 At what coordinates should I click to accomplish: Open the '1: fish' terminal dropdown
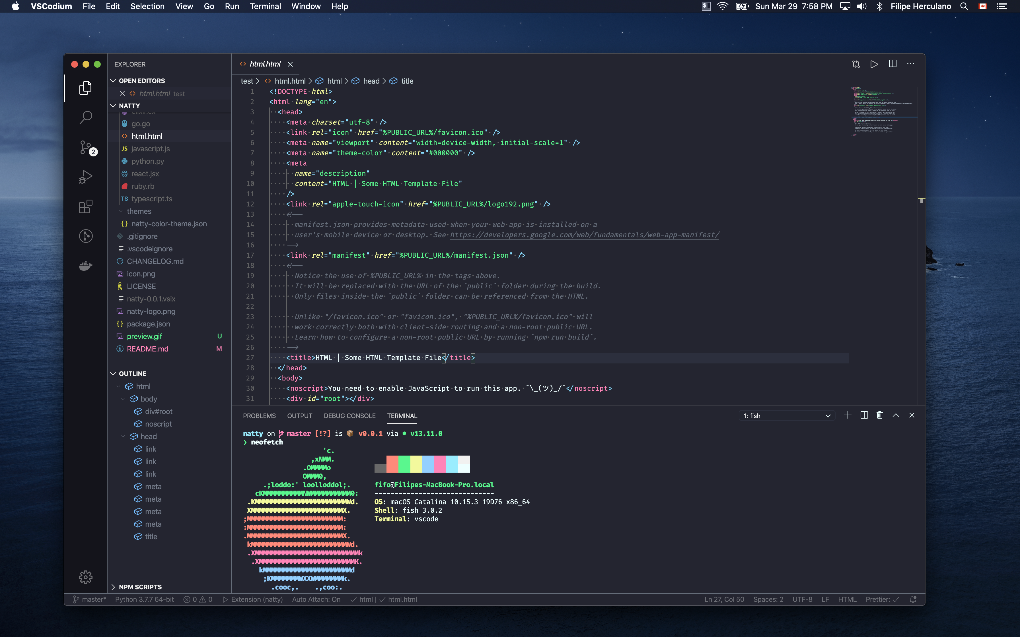[x=787, y=416]
